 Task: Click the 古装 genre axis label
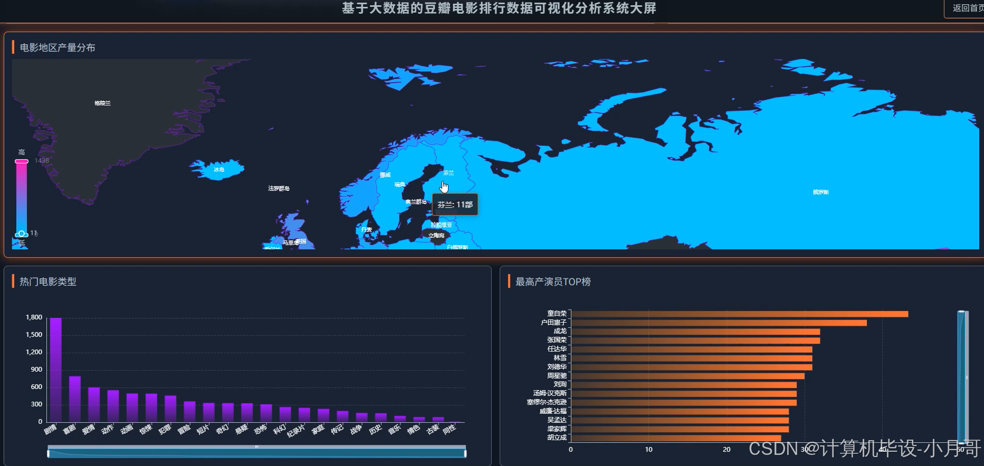pyautogui.click(x=432, y=429)
